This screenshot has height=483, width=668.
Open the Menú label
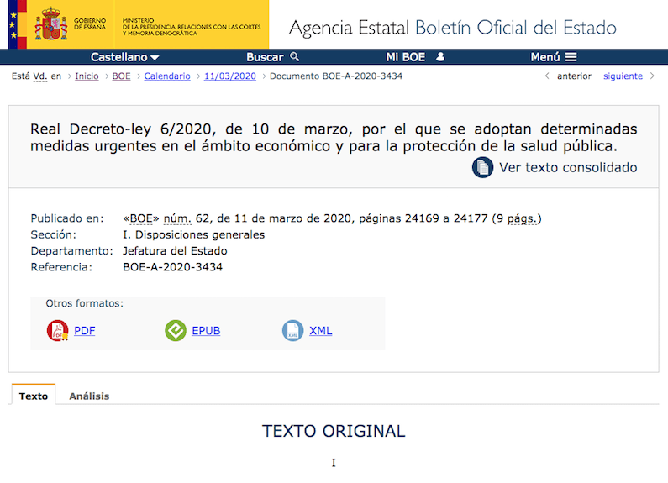coord(545,57)
